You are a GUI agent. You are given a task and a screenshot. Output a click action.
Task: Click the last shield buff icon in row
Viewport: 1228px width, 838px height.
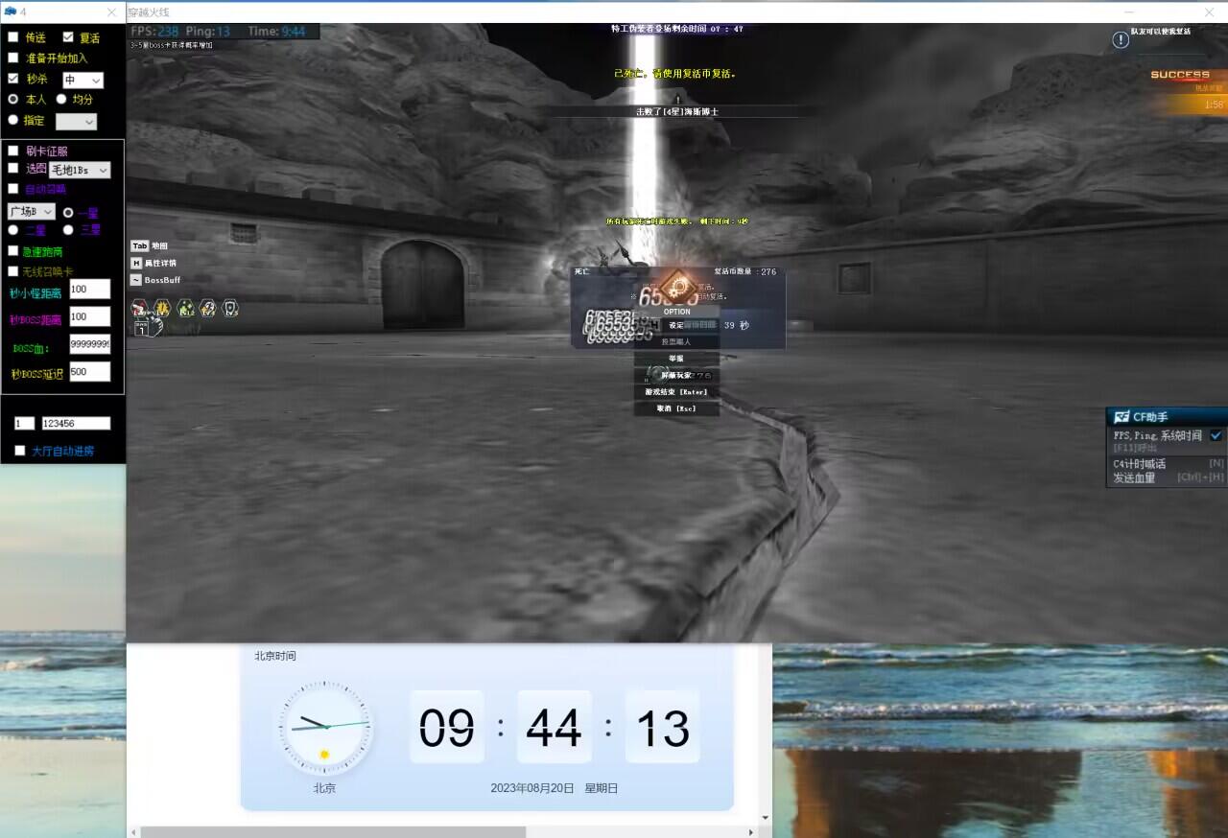[x=230, y=308]
